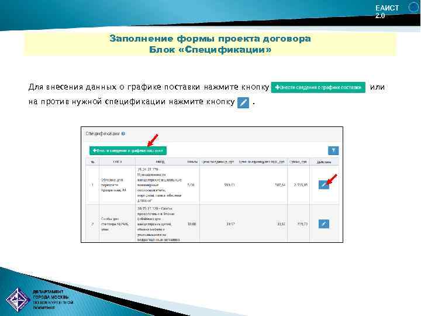Viewport: 421px width, 316px height.
Task: Open the filter icon above the specifications table
Action: coord(333,150)
